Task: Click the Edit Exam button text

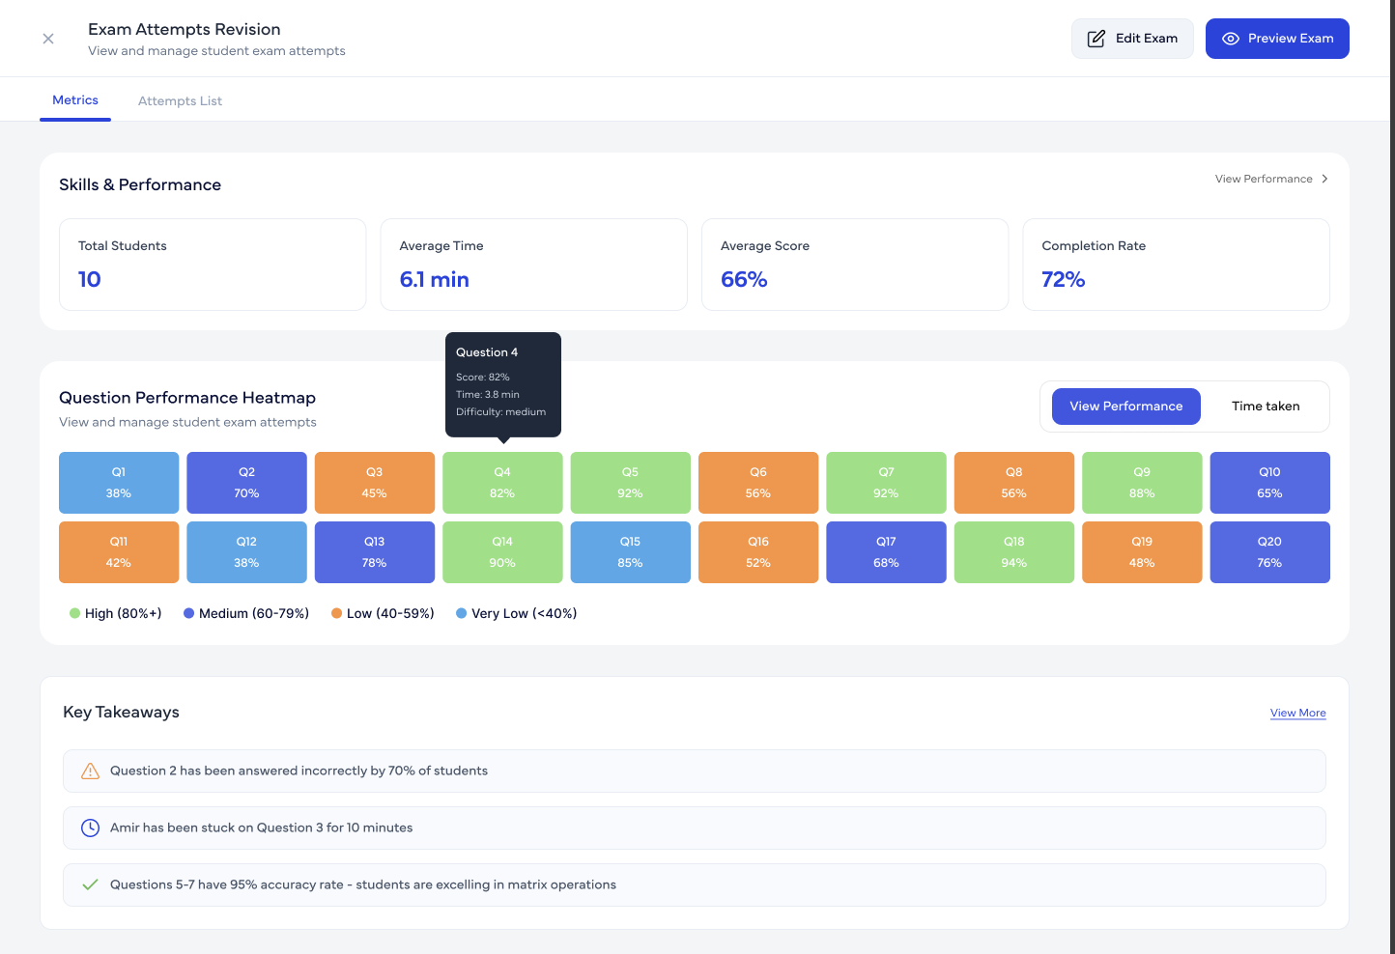Action: point(1147,39)
